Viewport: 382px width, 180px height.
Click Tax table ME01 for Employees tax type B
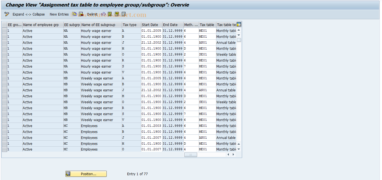207,132
